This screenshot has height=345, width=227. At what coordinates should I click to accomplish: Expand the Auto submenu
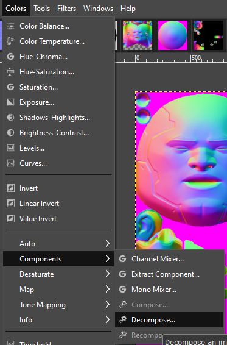point(58,244)
